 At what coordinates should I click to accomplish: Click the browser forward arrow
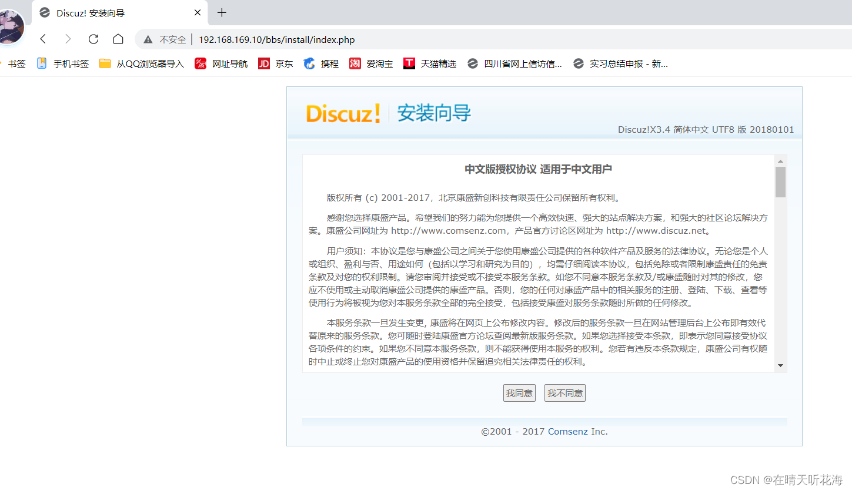pos(68,39)
